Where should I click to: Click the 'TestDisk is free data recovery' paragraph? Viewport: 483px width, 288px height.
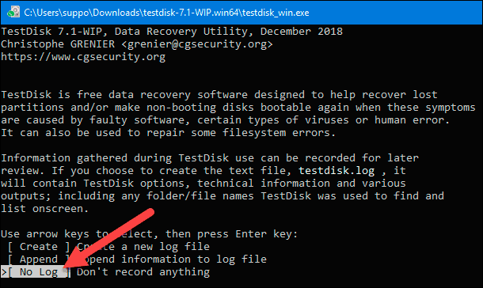[238, 114]
